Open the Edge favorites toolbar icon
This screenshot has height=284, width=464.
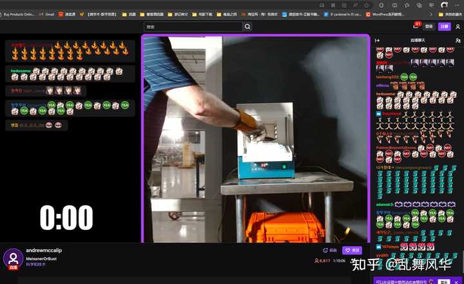tap(407, 5)
